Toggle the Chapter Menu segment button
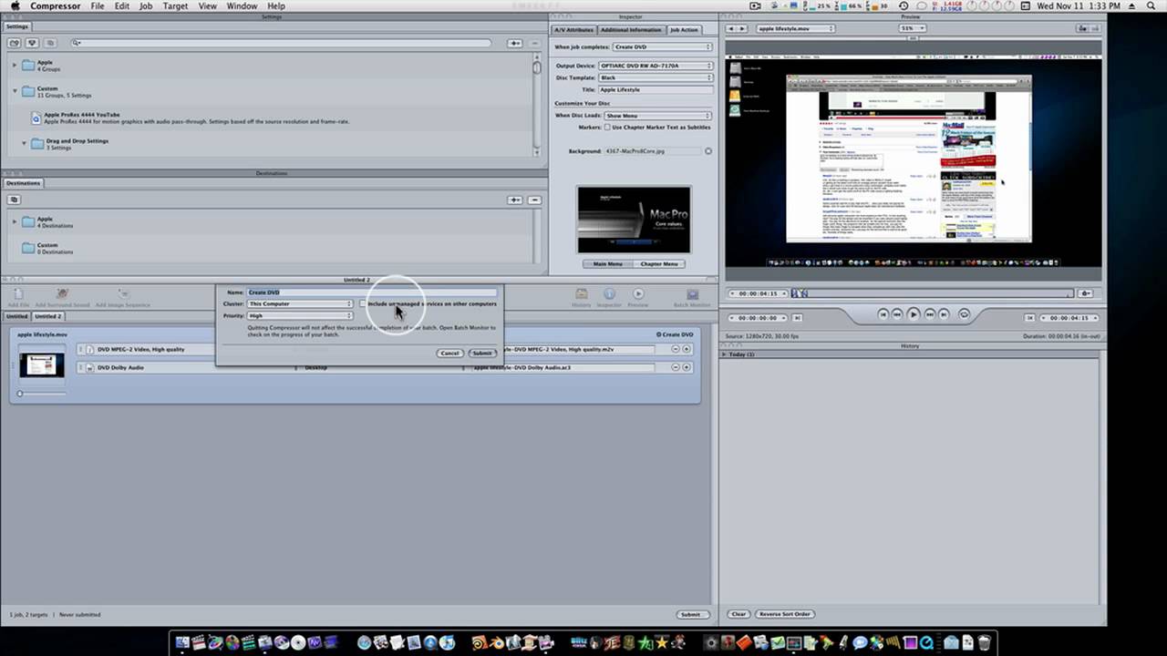 coord(658,264)
